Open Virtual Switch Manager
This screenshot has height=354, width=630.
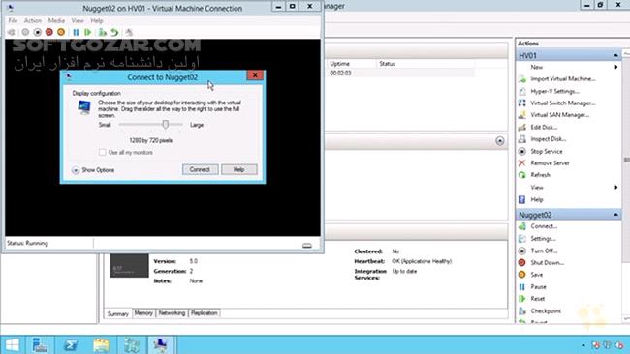562,103
